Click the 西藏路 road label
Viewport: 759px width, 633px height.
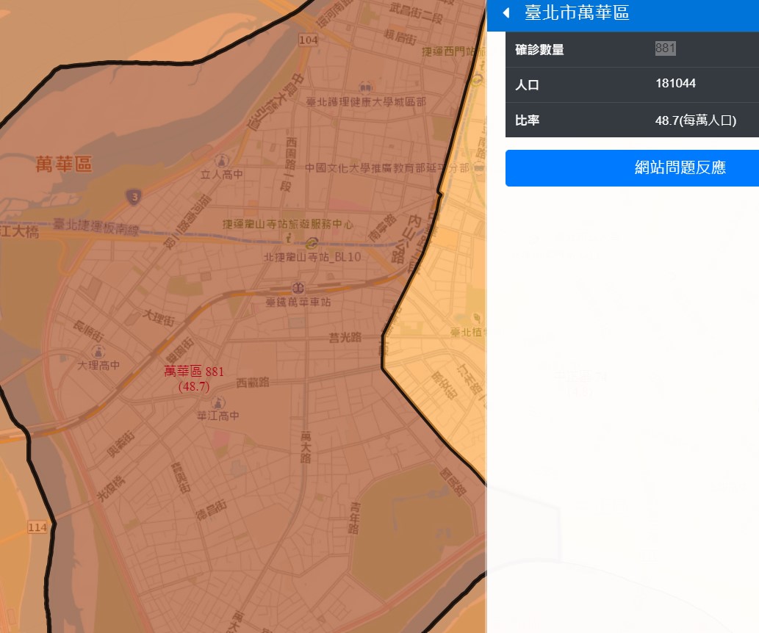tap(252, 383)
